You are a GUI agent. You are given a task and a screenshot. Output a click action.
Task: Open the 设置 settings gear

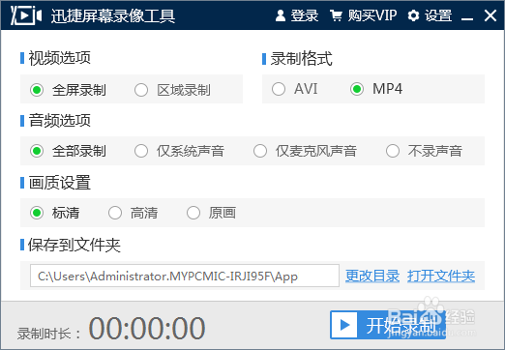pyautogui.click(x=430, y=15)
